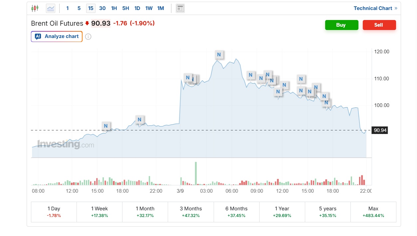Click the news marker near 15:00 on first day
The width and height of the screenshot is (417, 236).
106,126
